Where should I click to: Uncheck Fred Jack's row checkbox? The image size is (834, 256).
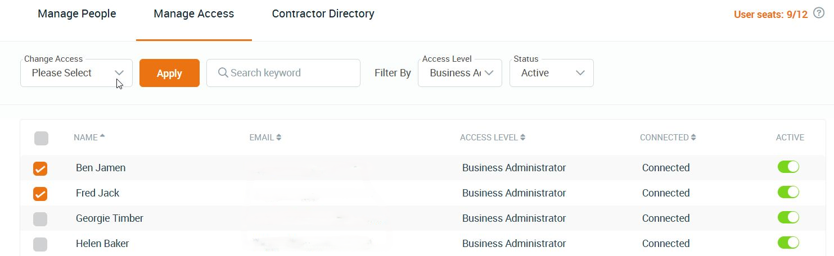click(x=40, y=194)
